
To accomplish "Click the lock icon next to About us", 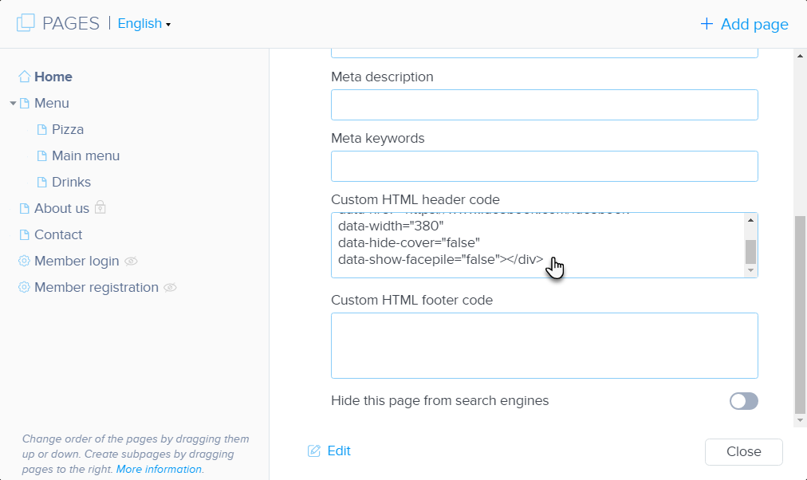I will click(100, 207).
